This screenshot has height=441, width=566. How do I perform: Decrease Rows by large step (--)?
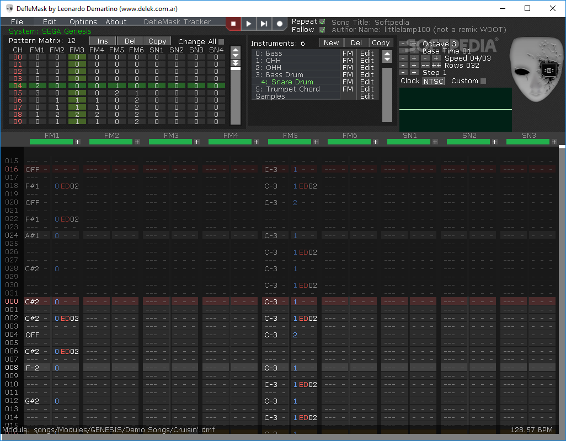425,66
